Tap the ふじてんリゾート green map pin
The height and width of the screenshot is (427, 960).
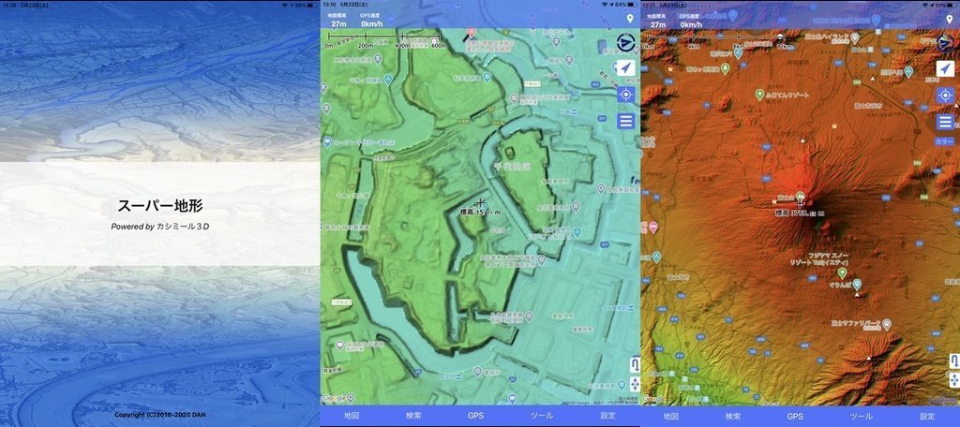point(759,95)
